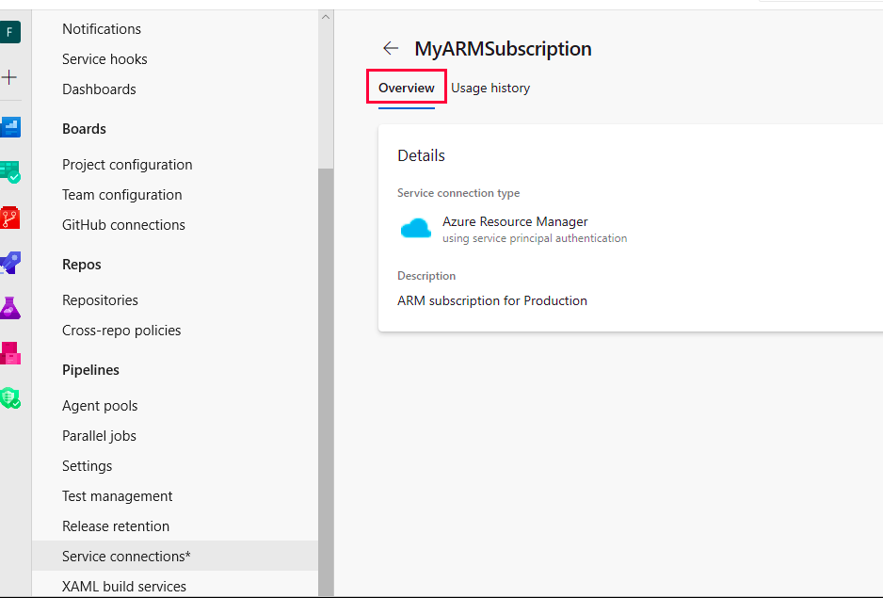The width and height of the screenshot is (883, 598).
Task: Open Cross-repo policies settings
Action: coord(121,331)
